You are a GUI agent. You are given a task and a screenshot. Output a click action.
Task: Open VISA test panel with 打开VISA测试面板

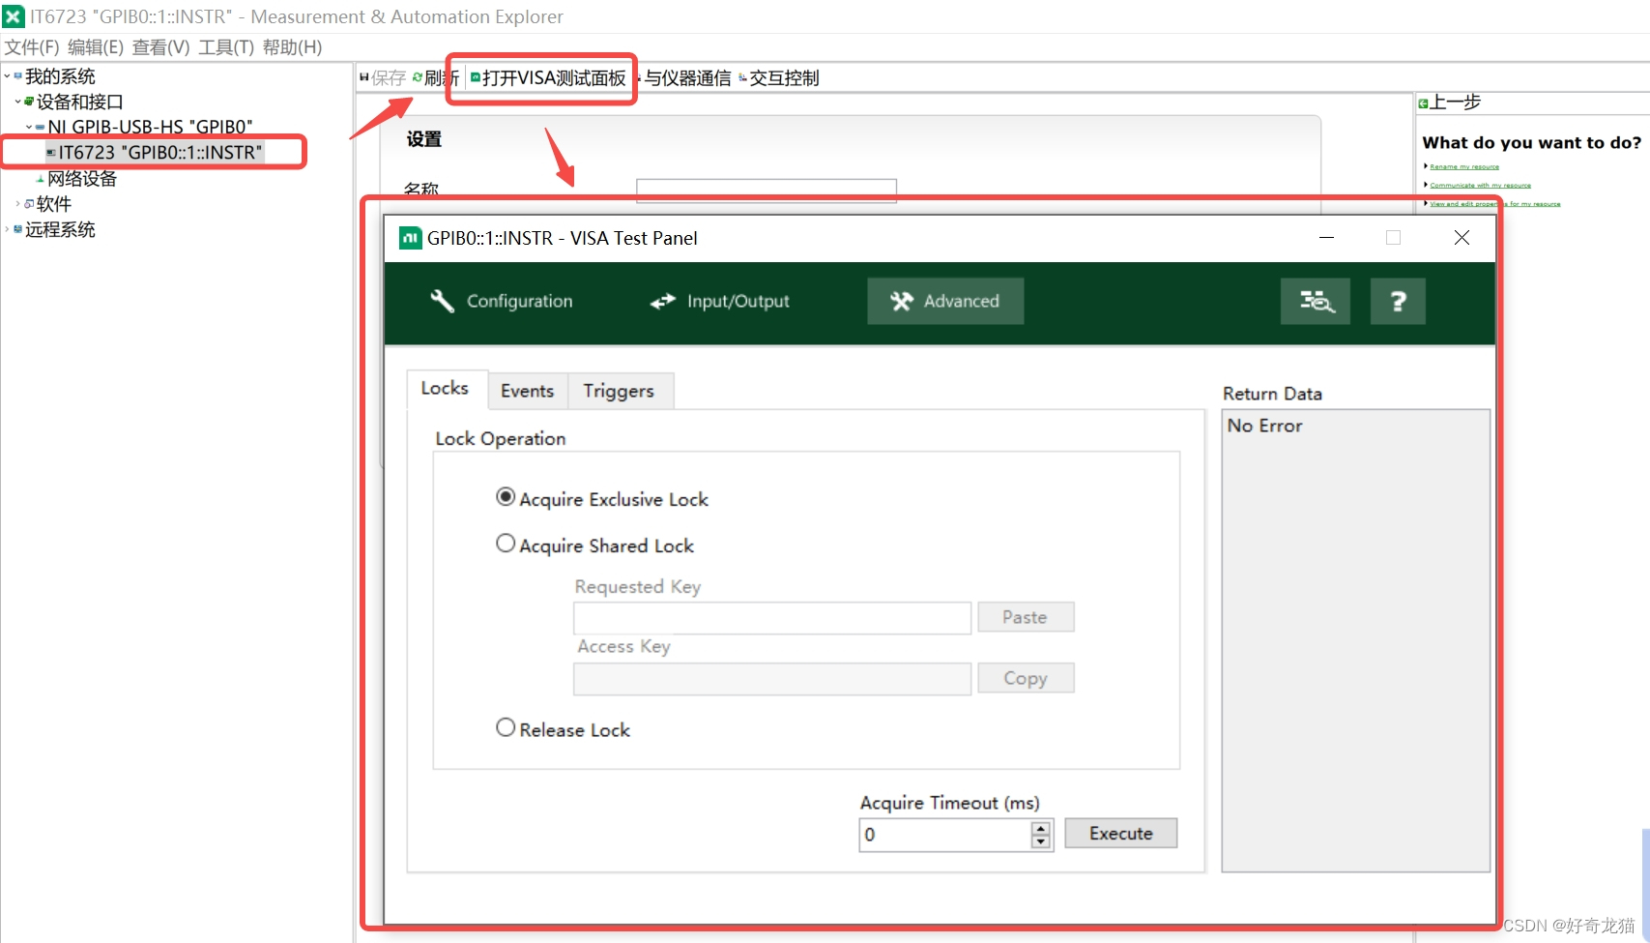pyautogui.click(x=548, y=77)
